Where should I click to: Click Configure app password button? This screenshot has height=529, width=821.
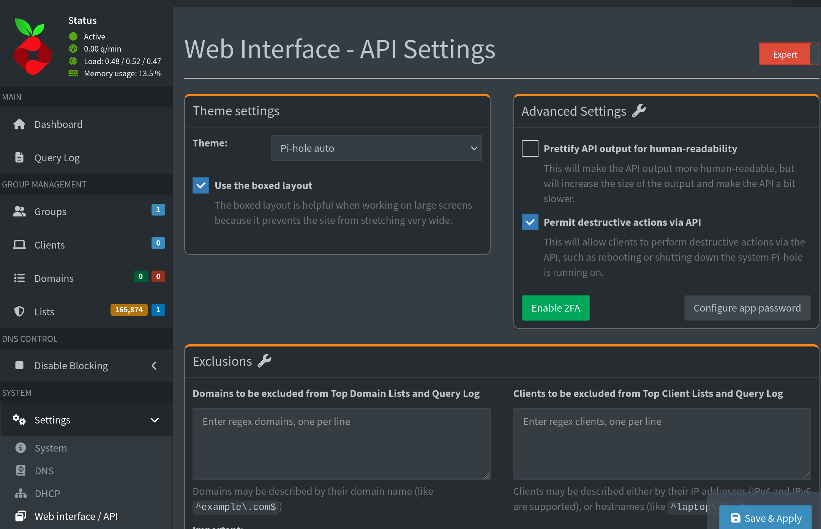click(x=747, y=308)
